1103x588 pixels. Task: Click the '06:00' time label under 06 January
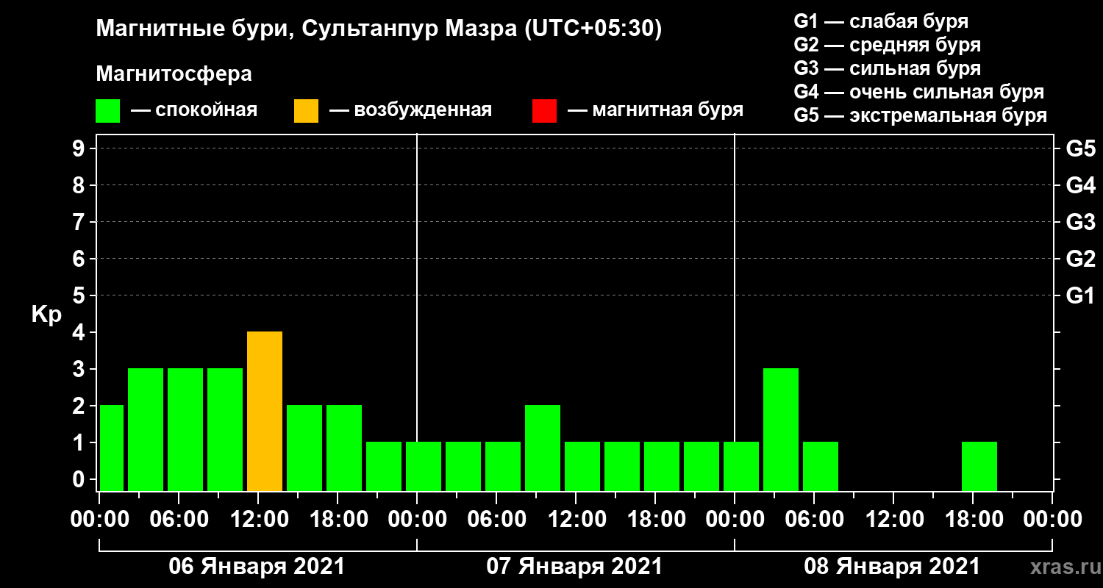click(x=179, y=520)
